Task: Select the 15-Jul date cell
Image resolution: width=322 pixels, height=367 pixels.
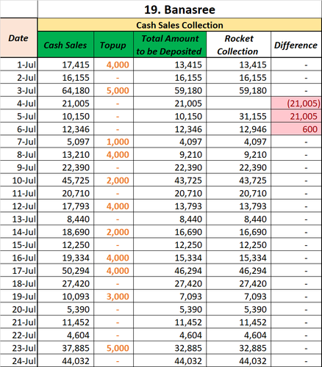Action: [18, 244]
